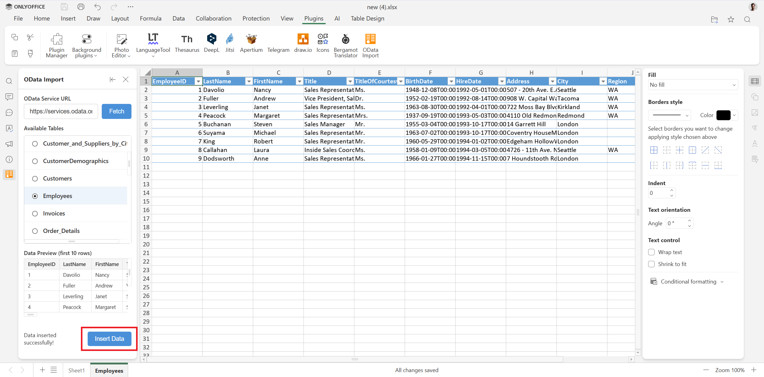
Task: Open the border Color swatch picker
Action: pos(724,115)
